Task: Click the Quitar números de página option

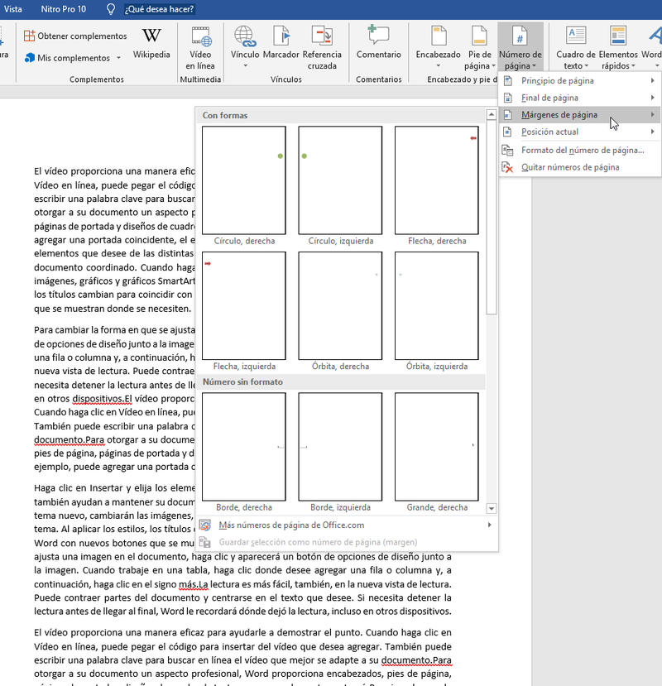Action: pos(570,167)
